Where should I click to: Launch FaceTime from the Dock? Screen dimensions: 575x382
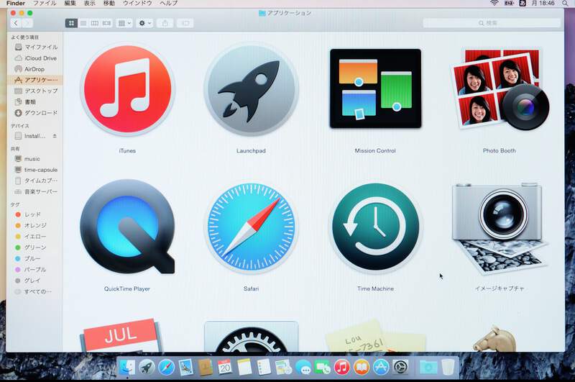tap(323, 367)
